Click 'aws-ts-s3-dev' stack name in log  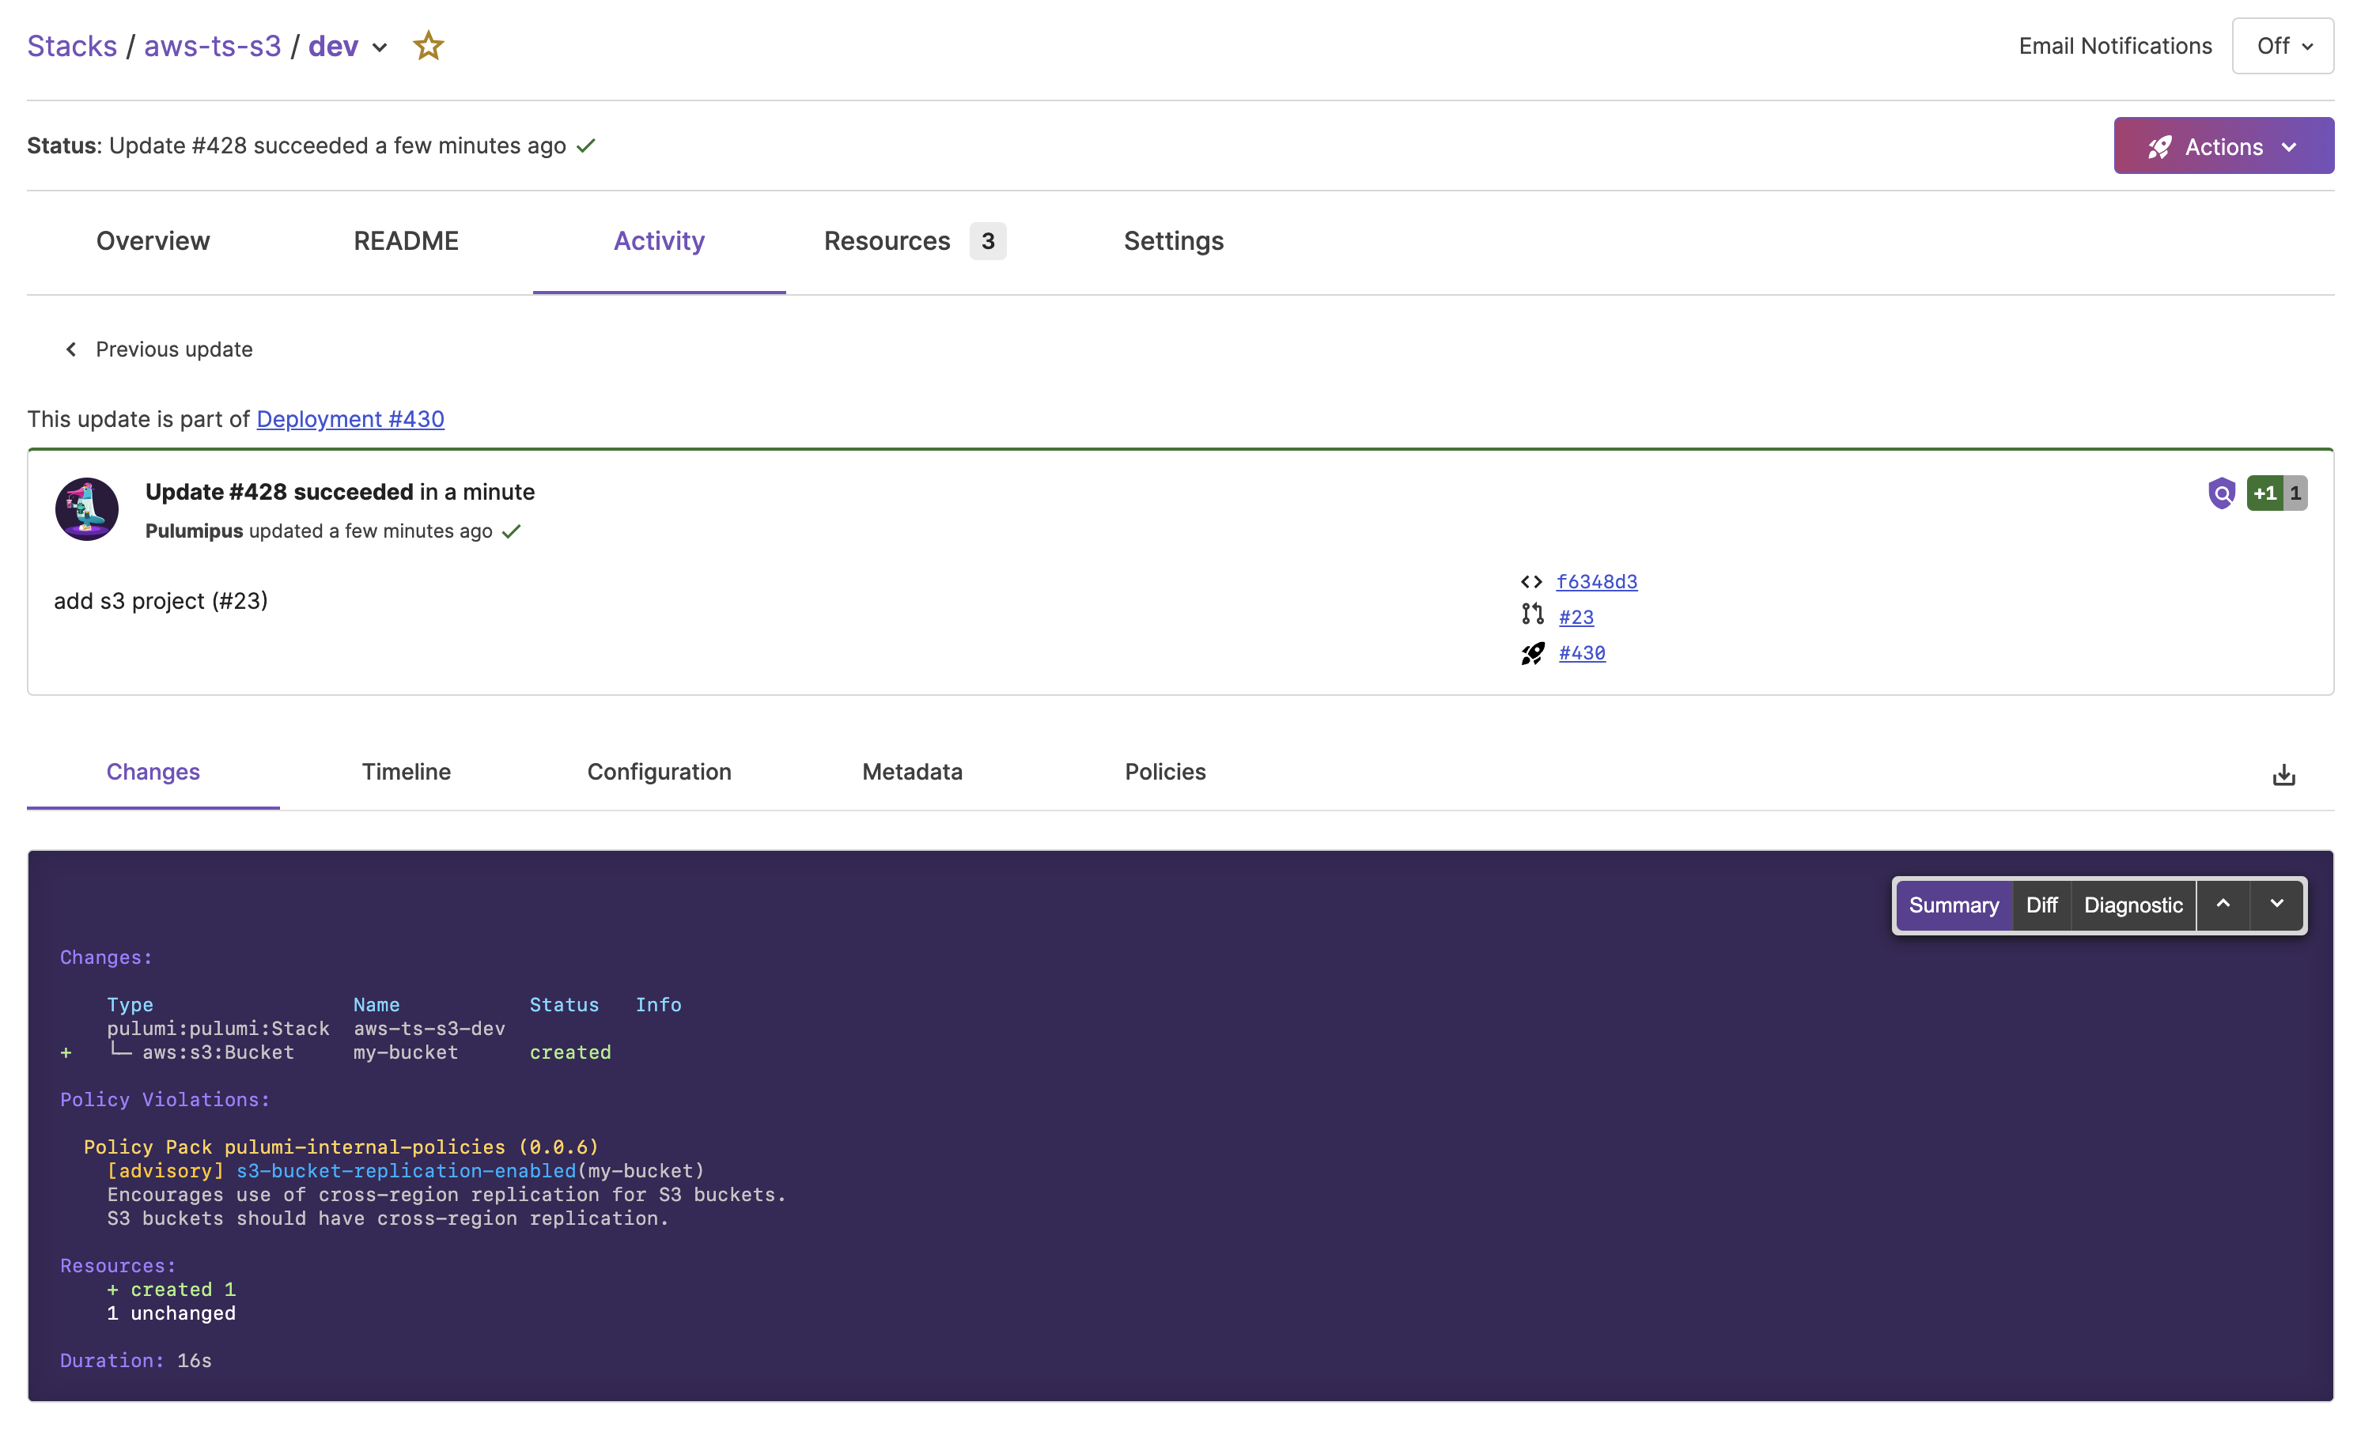[x=429, y=1028]
